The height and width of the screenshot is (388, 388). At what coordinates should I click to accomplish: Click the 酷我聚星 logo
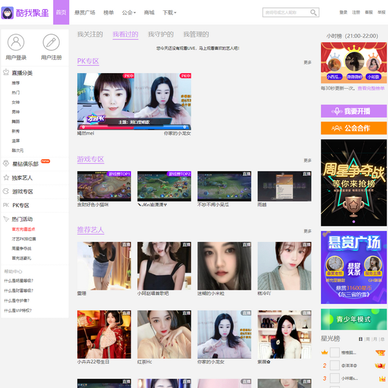tap(26, 12)
